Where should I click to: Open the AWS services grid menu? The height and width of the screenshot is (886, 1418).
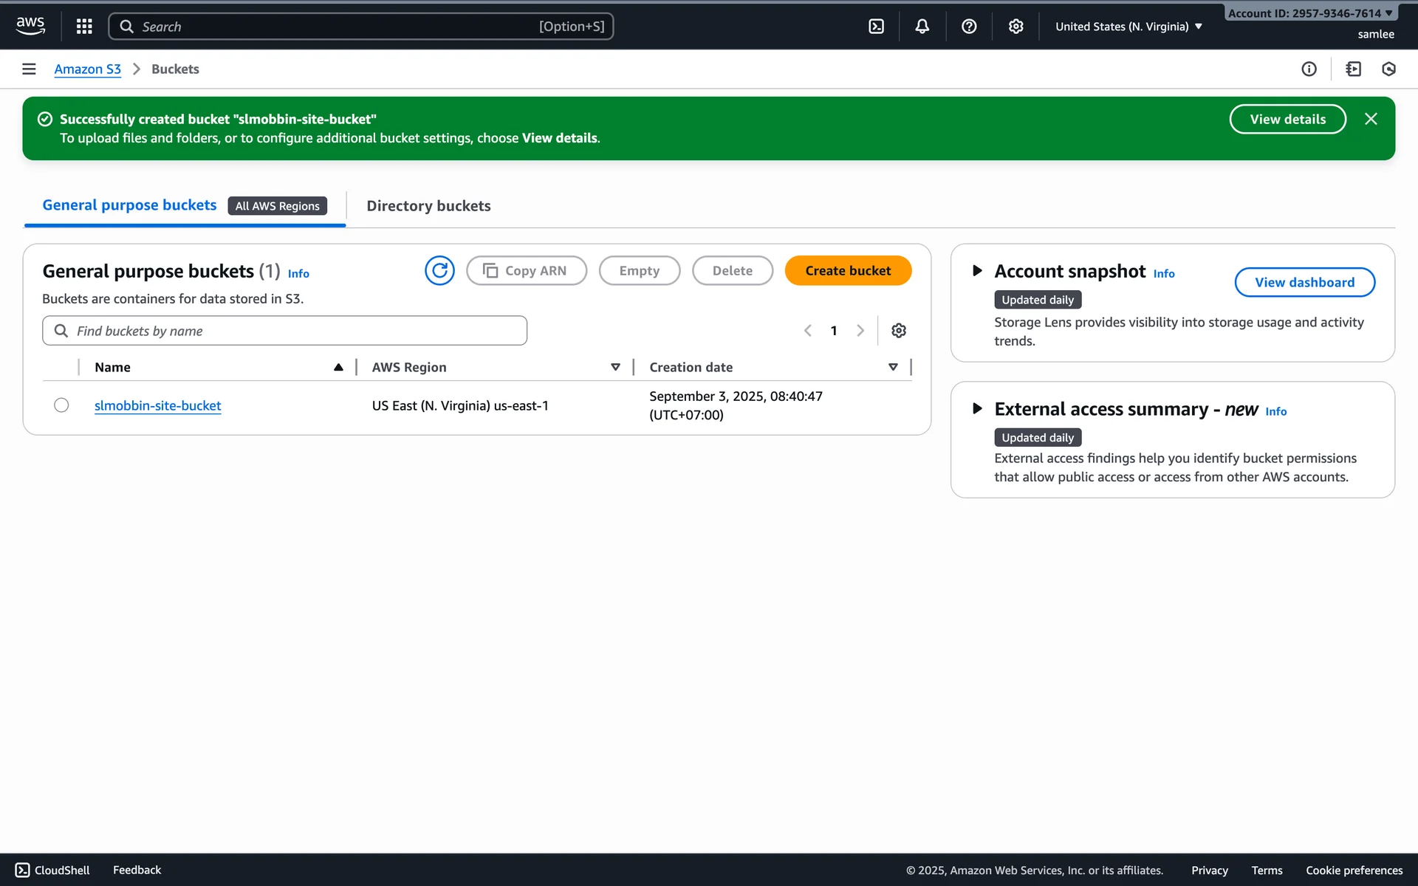click(x=84, y=27)
